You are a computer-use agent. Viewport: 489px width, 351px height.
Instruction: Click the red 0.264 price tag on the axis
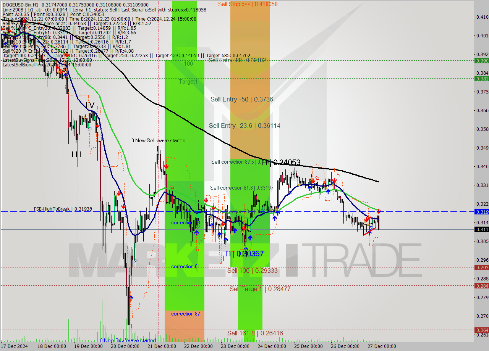pos(481,330)
